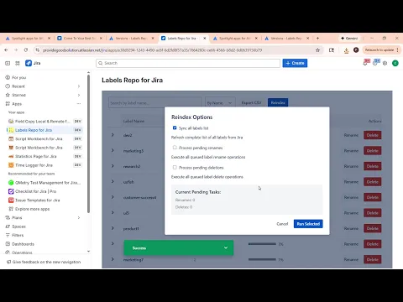Screen dimensions: 403x302
Task: Switch to Come To Your Best browser tab
Action: (x=79, y=38)
